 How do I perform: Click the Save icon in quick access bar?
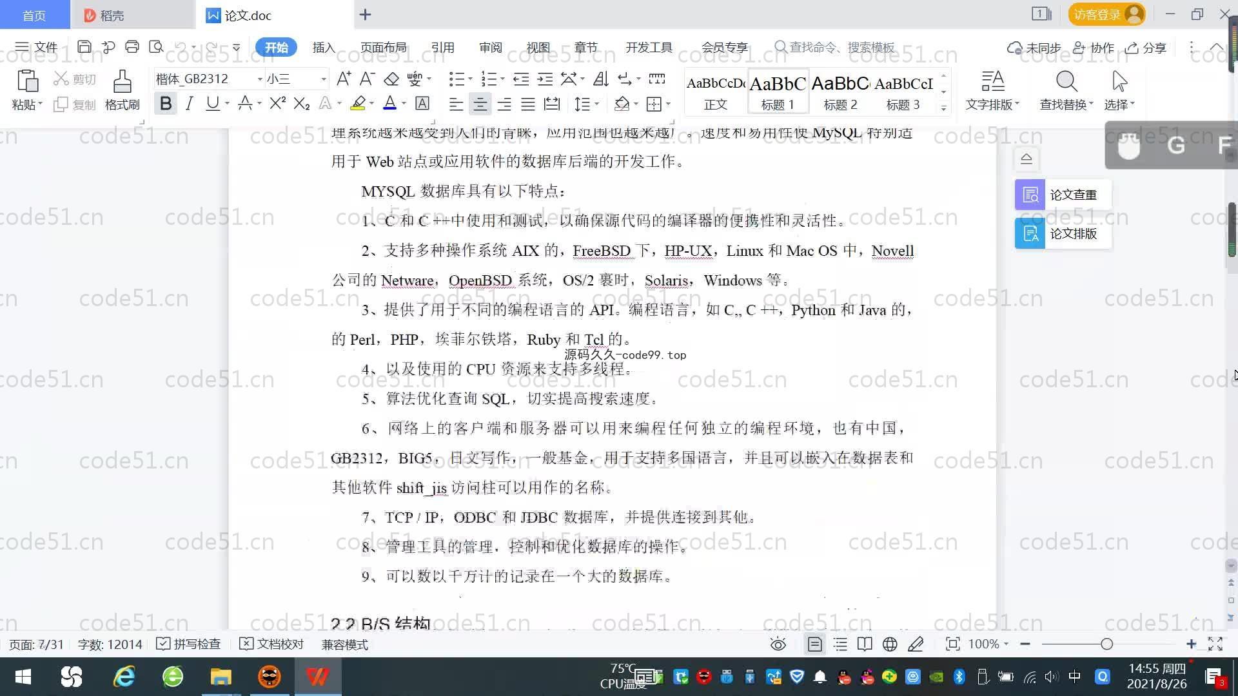click(x=84, y=47)
